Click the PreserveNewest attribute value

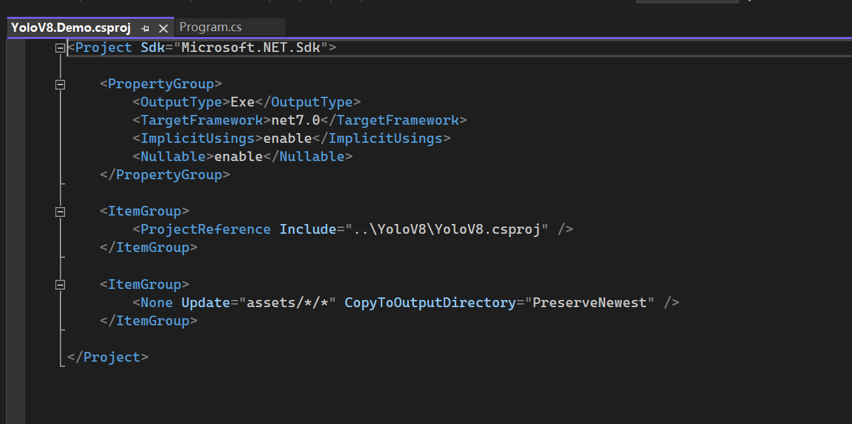click(x=589, y=303)
